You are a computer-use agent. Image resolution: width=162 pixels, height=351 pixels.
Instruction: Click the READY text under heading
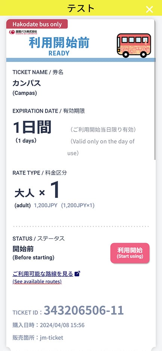pos(59,53)
